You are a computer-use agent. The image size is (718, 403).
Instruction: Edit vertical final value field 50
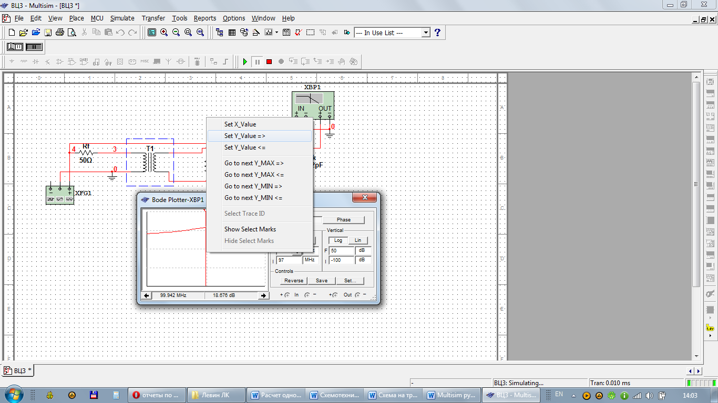coord(342,251)
